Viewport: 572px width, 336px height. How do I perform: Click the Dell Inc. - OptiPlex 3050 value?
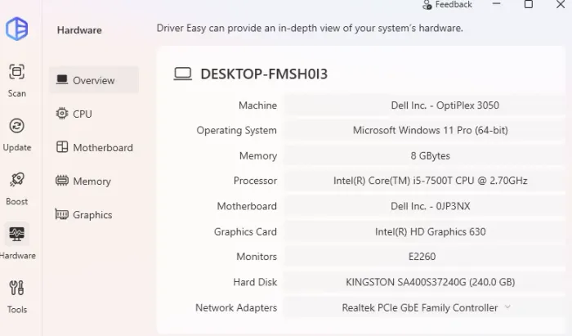(x=445, y=105)
